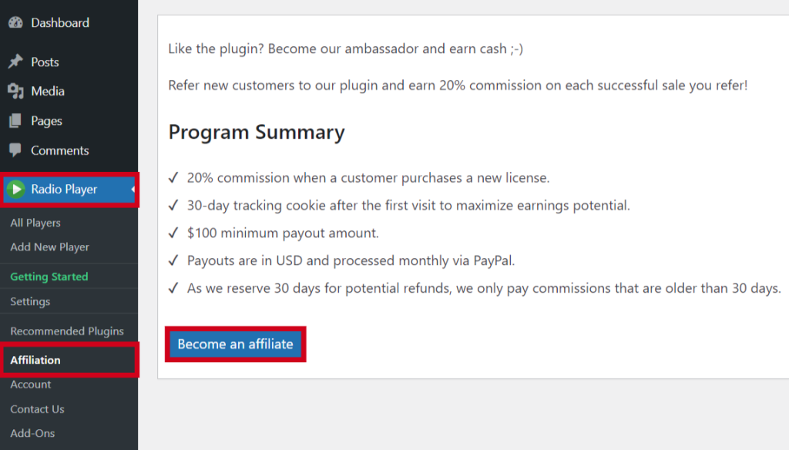Go to Radio Player Settings
789x450 pixels.
tap(31, 301)
